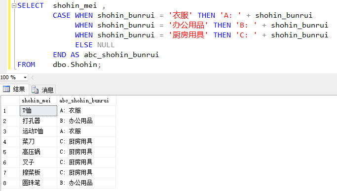Image resolution: width=337 pixels, height=191 pixels.
Task: Click the ELSE keyword in the query
Action: click(x=84, y=45)
